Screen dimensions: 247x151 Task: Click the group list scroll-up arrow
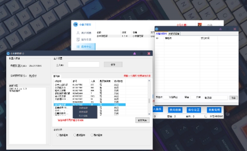click(149, 81)
